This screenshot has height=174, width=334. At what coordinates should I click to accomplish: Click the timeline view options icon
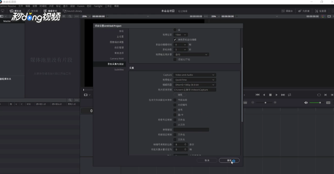pyautogui.click(x=245, y=103)
